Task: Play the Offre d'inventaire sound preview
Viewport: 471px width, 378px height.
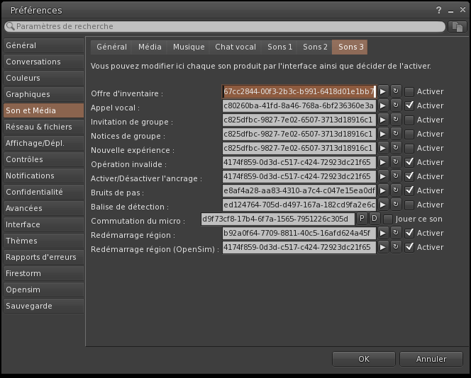Action: tap(383, 91)
